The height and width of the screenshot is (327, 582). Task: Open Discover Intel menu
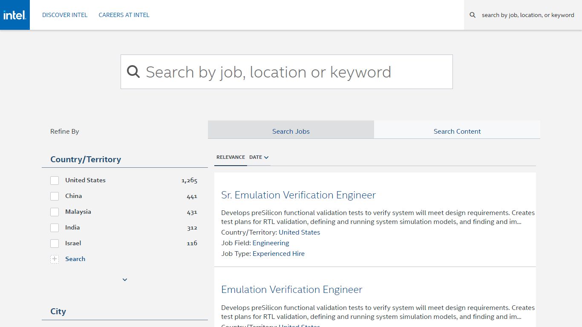pos(65,15)
